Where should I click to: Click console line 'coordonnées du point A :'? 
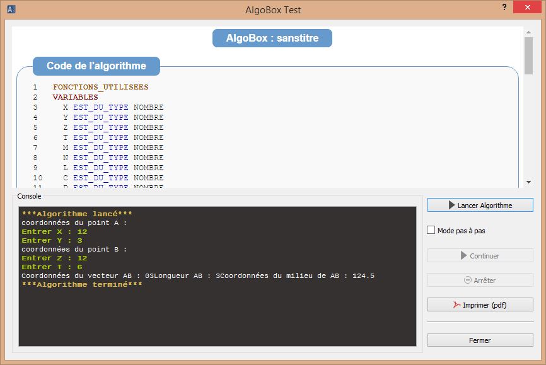[74, 223]
